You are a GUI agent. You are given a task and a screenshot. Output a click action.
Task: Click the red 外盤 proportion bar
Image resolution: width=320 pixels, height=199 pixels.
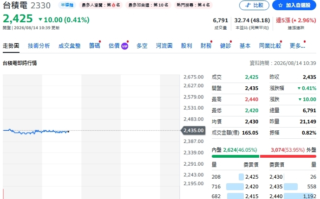[x=288, y=156]
